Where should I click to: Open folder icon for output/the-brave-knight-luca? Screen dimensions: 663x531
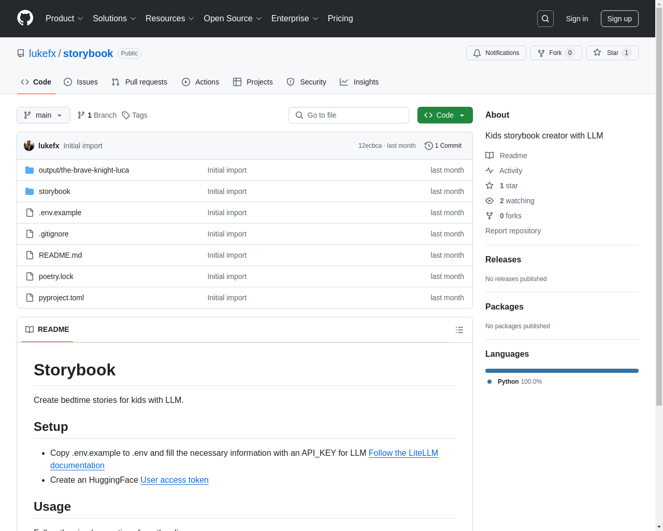click(30, 170)
